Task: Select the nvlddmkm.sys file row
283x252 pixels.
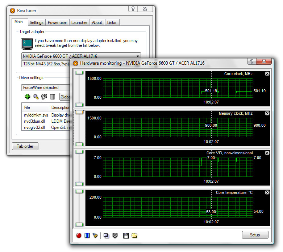Action: 46,115
